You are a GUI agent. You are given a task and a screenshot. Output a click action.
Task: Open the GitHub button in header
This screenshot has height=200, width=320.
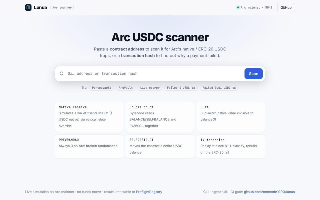[x=286, y=7]
